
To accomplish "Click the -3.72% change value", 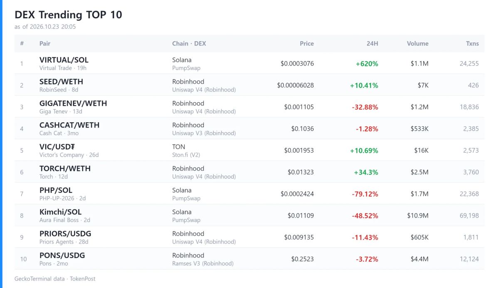I will point(367,259).
